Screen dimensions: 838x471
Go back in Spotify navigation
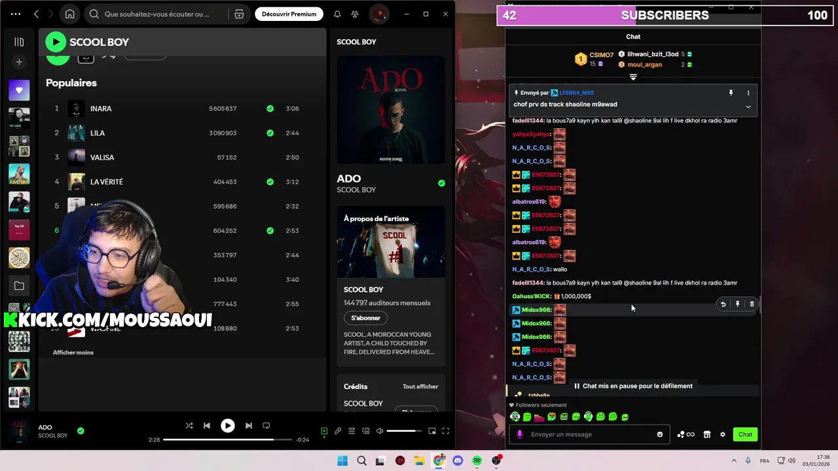tap(37, 14)
